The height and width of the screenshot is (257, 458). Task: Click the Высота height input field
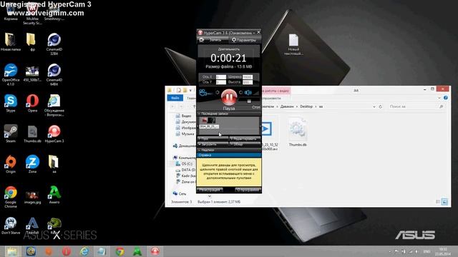coord(248,82)
